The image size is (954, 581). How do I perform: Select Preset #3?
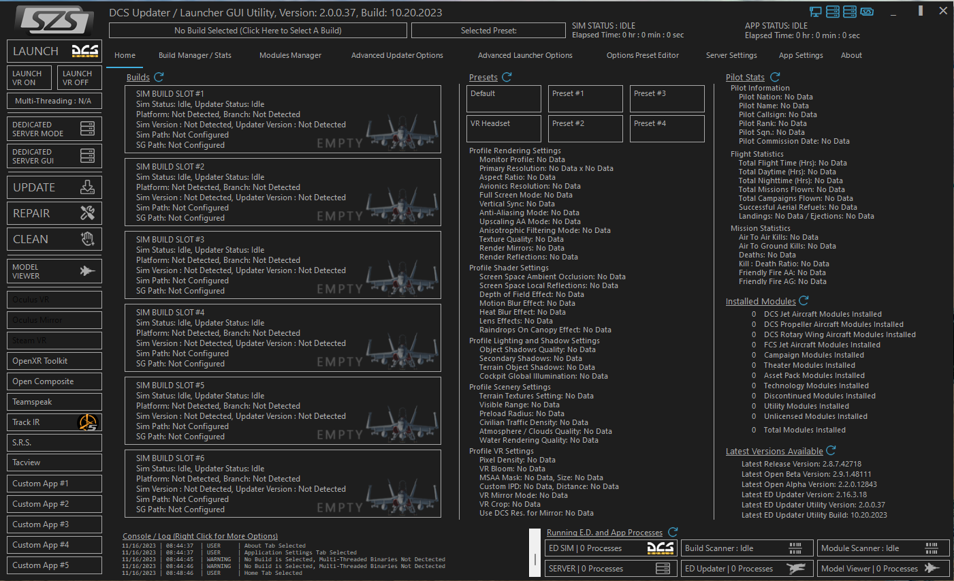[667, 99]
